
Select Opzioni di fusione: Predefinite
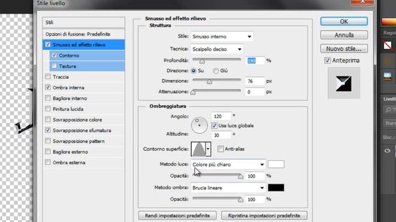coord(84,34)
